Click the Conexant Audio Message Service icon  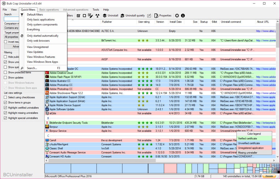[x=47, y=153]
